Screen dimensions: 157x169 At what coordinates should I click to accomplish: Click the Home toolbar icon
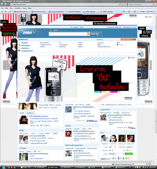(124, 11)
